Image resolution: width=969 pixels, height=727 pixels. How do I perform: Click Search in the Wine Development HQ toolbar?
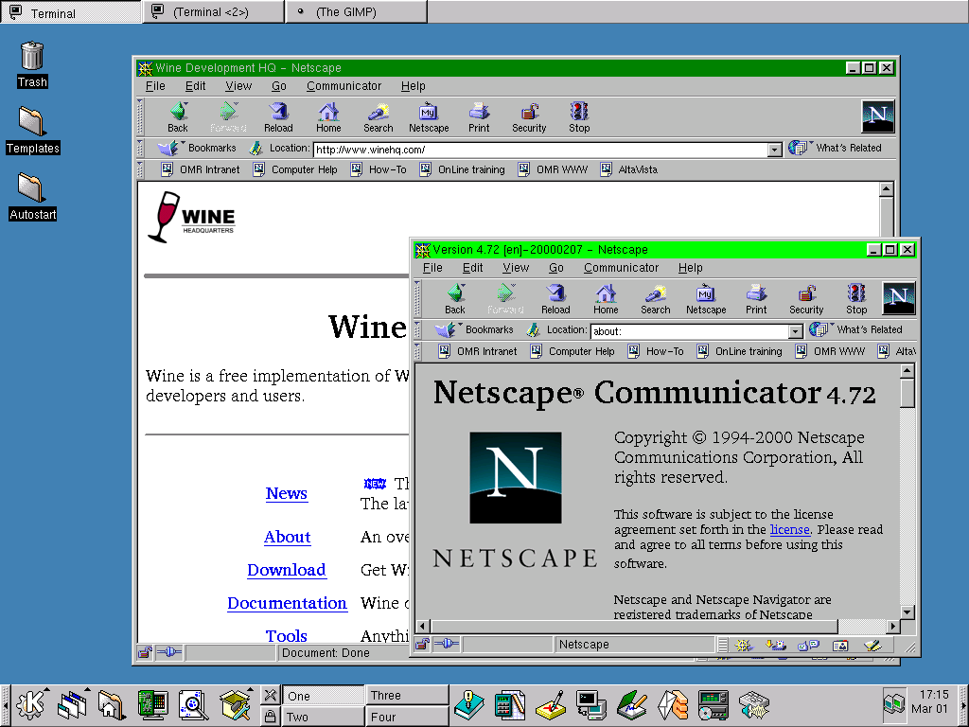point(379,116)
